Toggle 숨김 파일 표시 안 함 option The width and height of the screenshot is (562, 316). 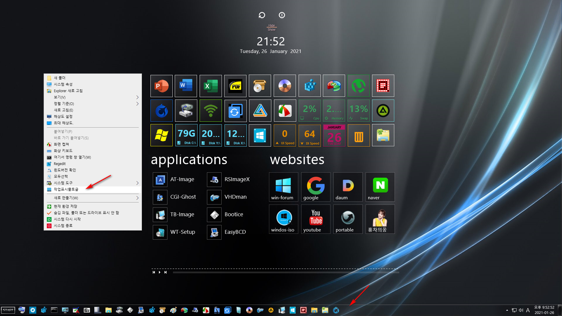[x=93, y=213]
